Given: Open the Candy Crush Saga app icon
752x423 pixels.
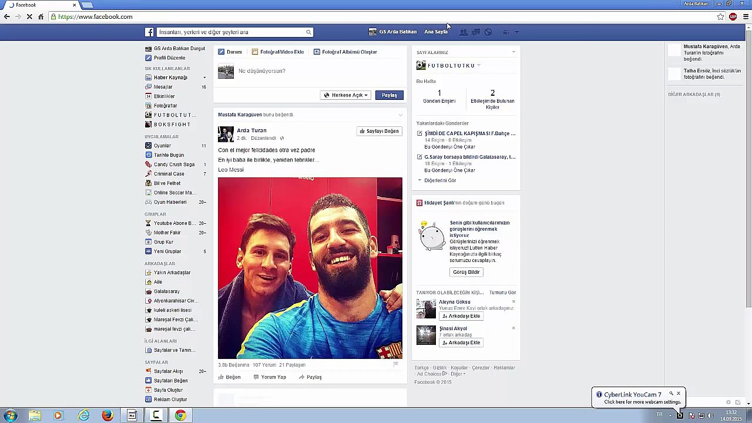Looking at the screenshot, I should 148,164.
